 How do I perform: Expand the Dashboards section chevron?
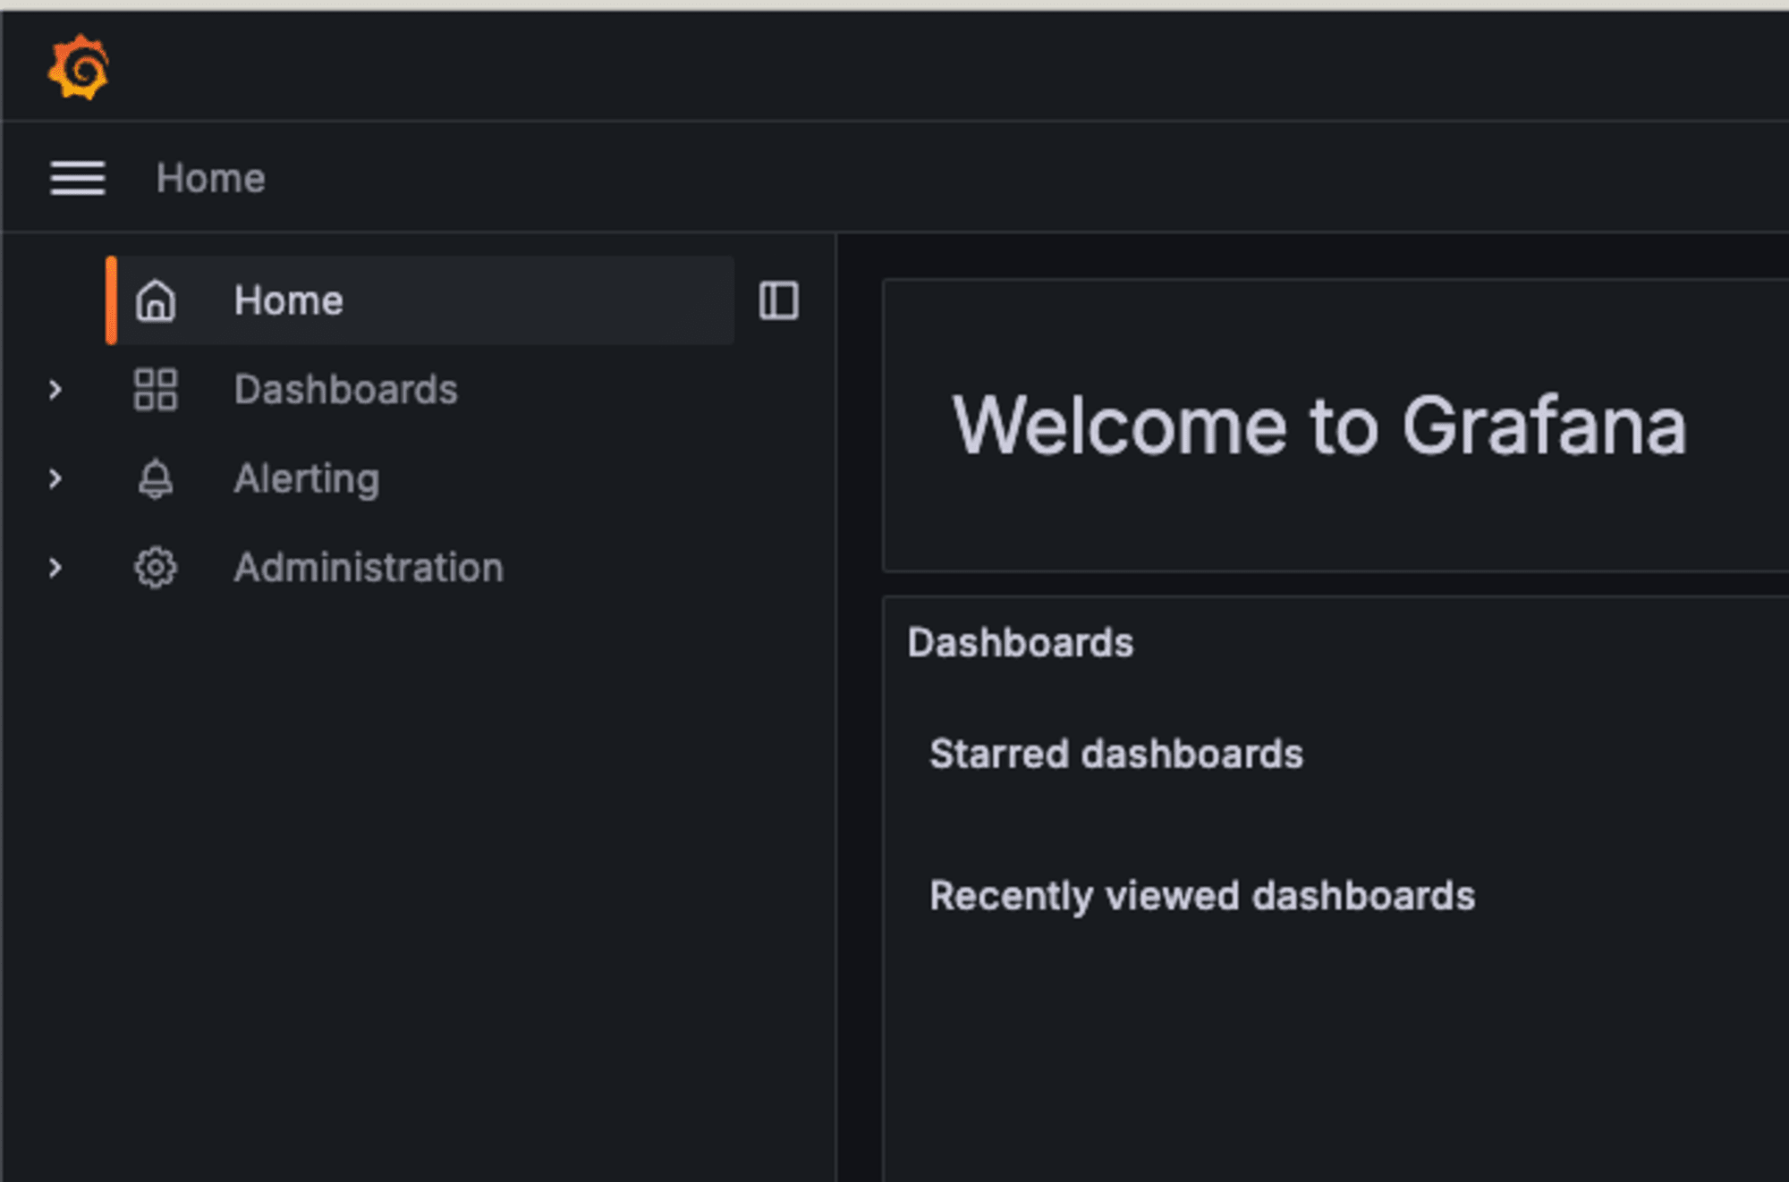tap(55, 390)
